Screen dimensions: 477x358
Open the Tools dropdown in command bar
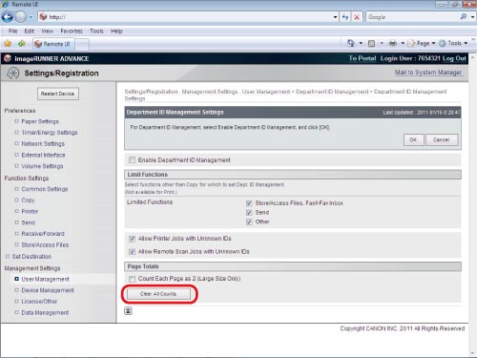click(453, 43)
